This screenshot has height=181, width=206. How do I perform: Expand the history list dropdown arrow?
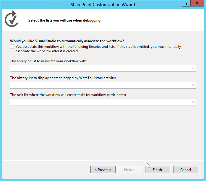click(193, 85)
